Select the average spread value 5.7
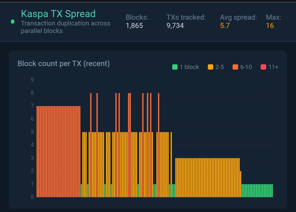Screen dimensions: 296x212 225,26
